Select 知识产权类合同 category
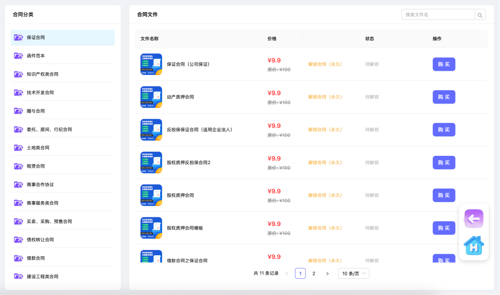Screen dimensions: 500x295 43,74
